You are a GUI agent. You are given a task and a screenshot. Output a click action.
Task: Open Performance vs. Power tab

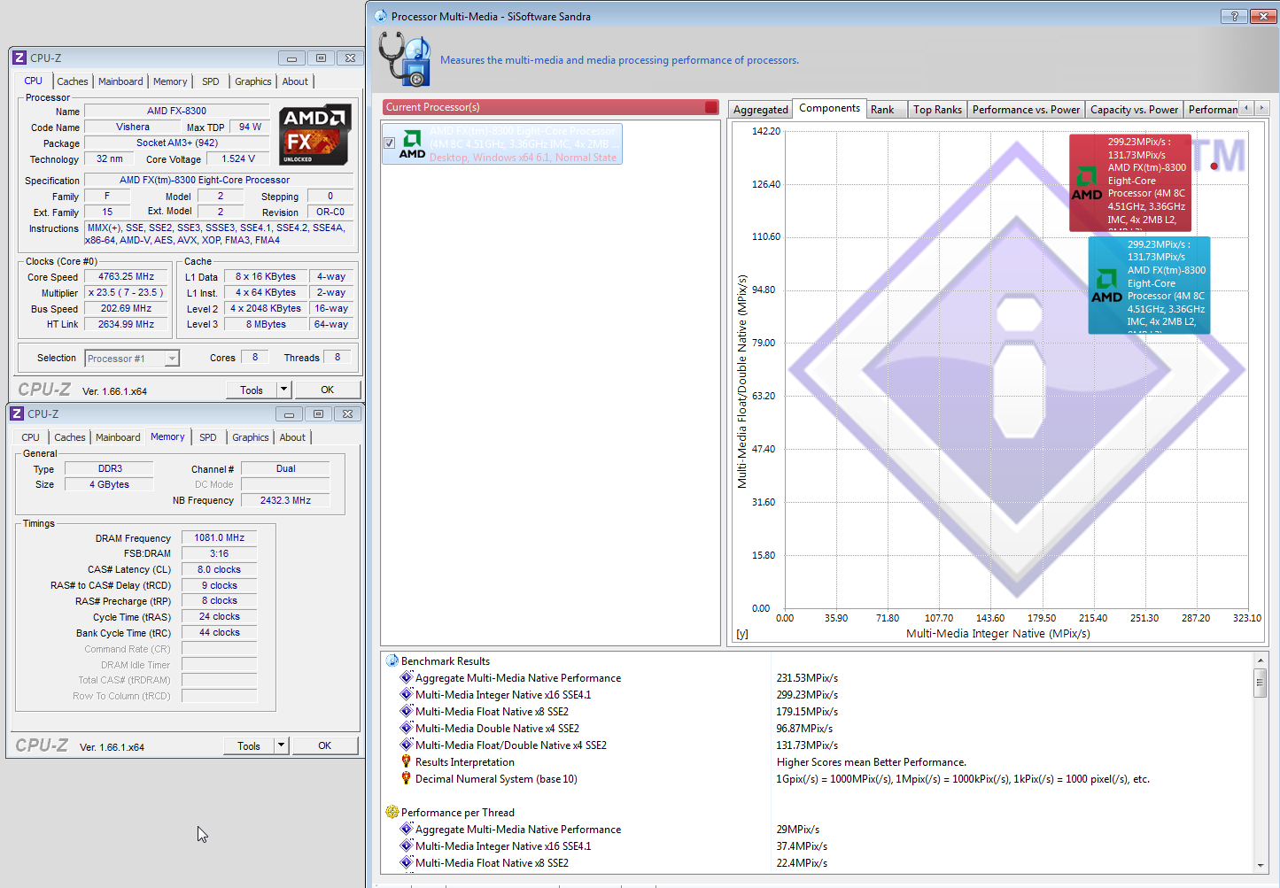coord(1026,110)
